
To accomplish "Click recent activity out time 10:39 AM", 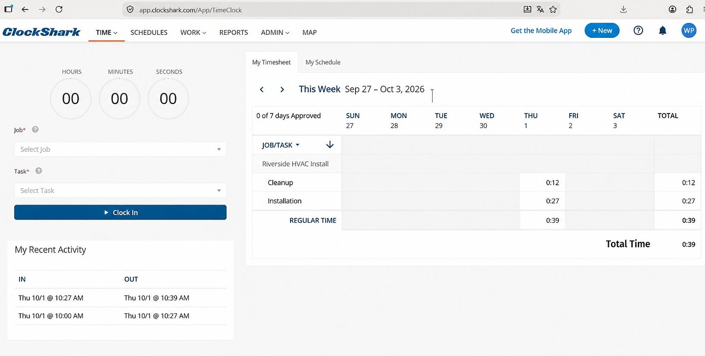I will coord(156,298).
